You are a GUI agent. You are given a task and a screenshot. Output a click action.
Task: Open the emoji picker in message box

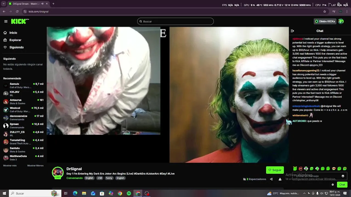tap(343, 176)
